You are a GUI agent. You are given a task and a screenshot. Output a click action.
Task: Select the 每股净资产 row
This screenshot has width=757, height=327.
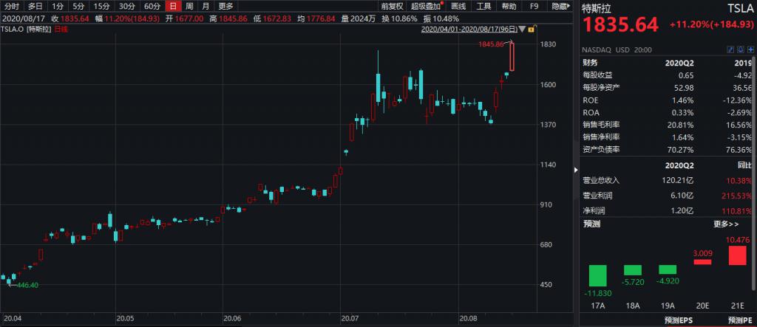pos(667,88)
